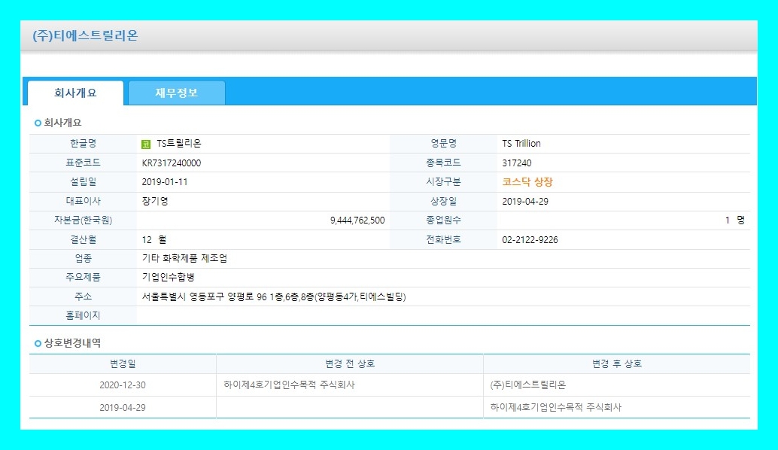Screen dimensions: 778x450
Task: Click the listing date 2019-04-29 in 상장일 row
Action: tap(525, 202)
